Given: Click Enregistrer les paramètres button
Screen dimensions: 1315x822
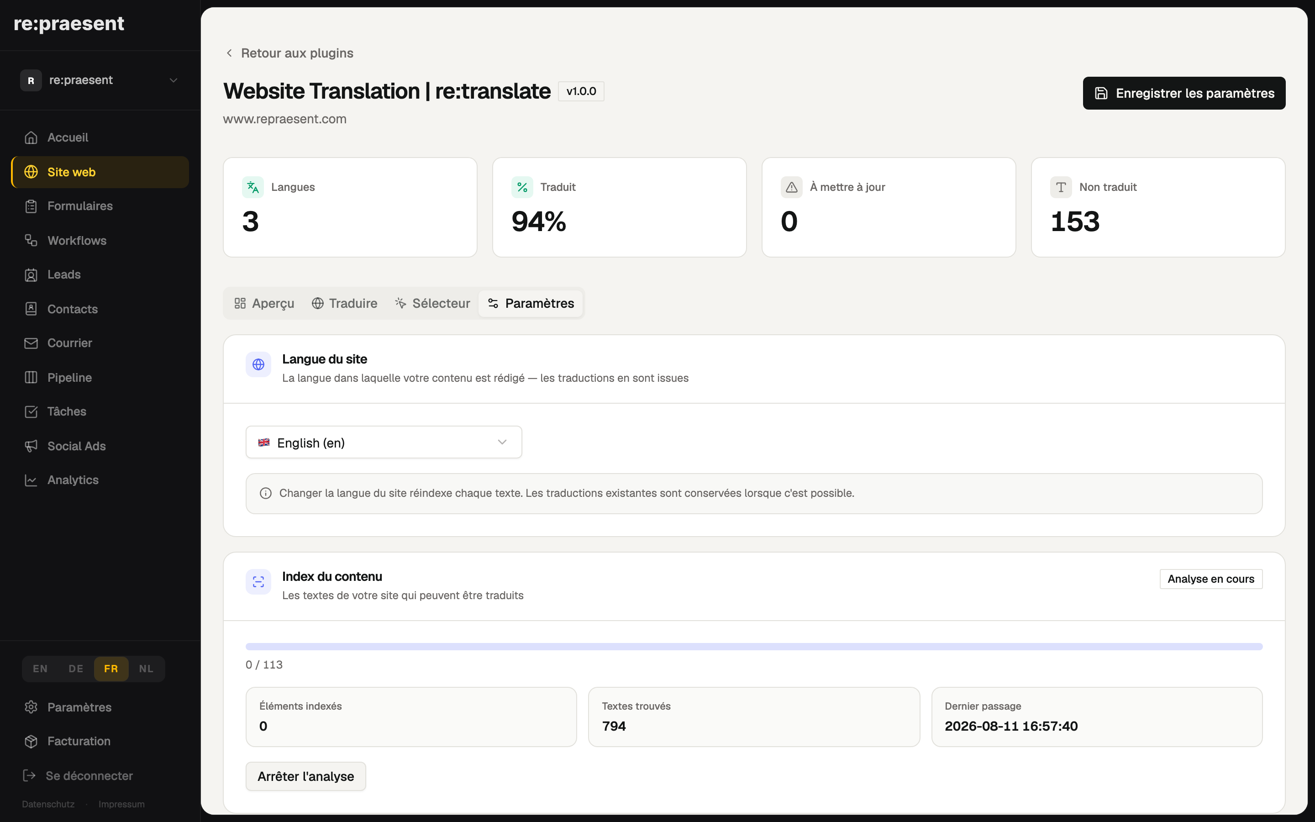Looking at the screenshot, I should pos(1184,94).
